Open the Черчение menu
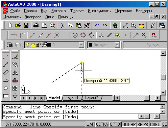This screenshot has width=168, height=128. [124, 11]
